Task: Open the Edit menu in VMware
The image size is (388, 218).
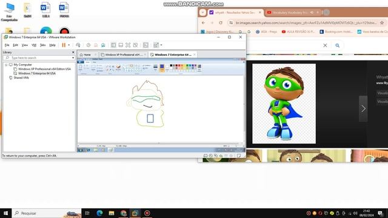Action: (15, 45)
